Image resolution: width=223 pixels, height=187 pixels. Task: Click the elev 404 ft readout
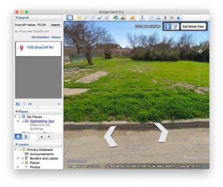pyautogui.click(x=166, y=166)
